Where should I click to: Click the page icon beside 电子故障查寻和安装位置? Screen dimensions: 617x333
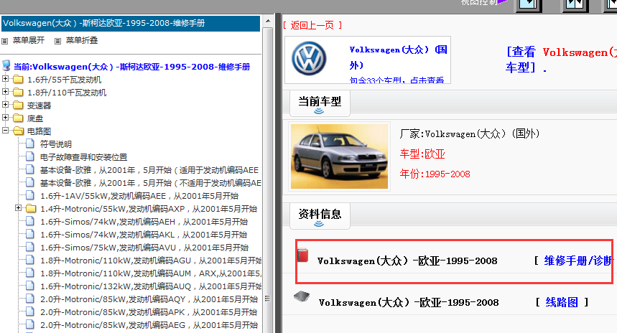[x=30, y=157]
